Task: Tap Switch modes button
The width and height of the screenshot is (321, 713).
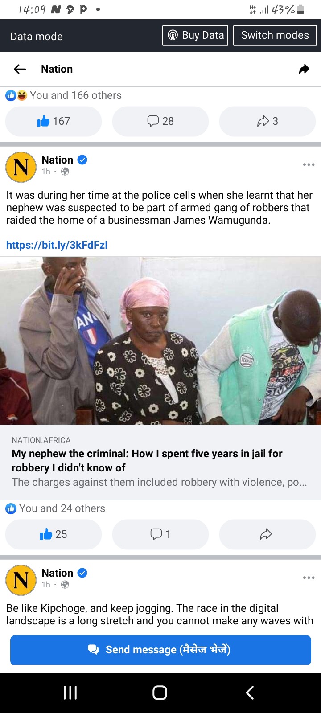Action: pyautogui.click(x=275, y=35)
